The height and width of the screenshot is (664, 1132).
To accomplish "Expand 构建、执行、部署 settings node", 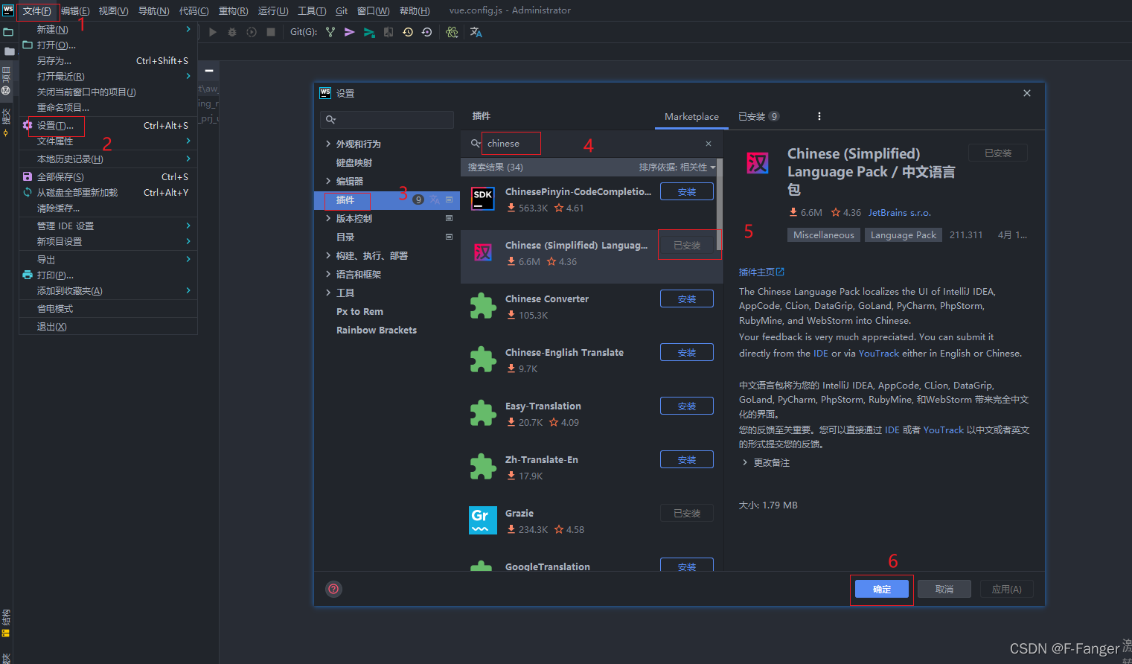I will (328, 255).
